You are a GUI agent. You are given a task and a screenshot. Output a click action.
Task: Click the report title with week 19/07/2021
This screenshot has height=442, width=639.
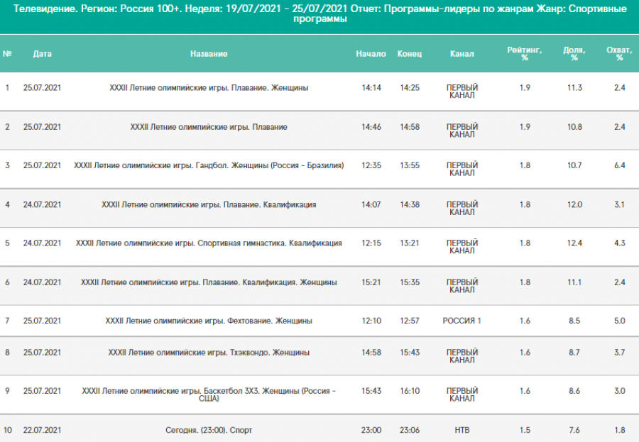point(319,14)
